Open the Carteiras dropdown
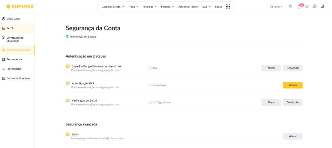The width and height of the screenshot is (332, 148). coord(276,6)
